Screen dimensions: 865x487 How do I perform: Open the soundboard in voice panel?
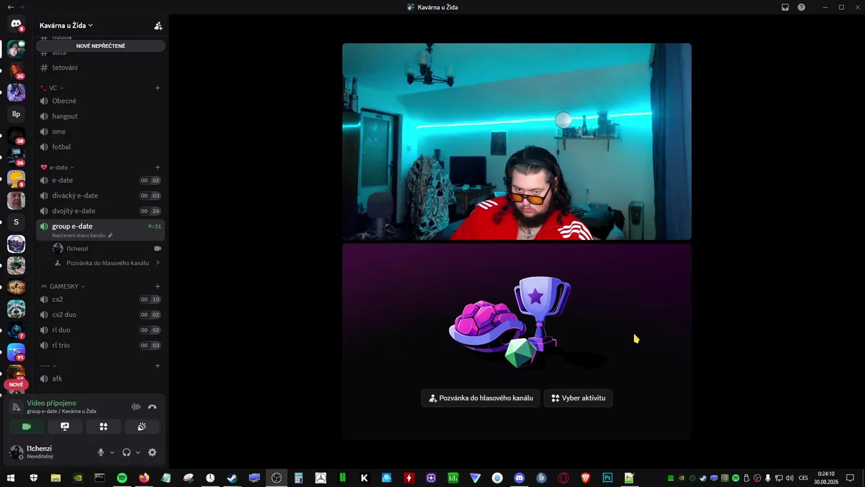point(142,427)
